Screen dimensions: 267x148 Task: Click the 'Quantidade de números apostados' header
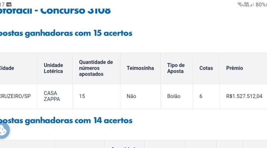[96, 68]
